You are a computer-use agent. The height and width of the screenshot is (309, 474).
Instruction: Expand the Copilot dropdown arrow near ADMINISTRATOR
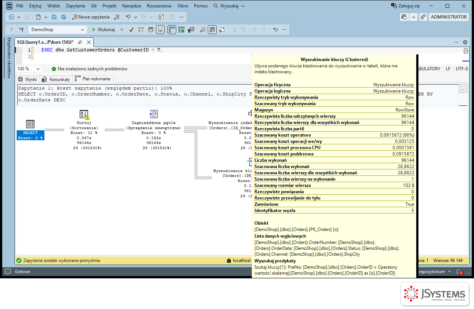point(414,17)
